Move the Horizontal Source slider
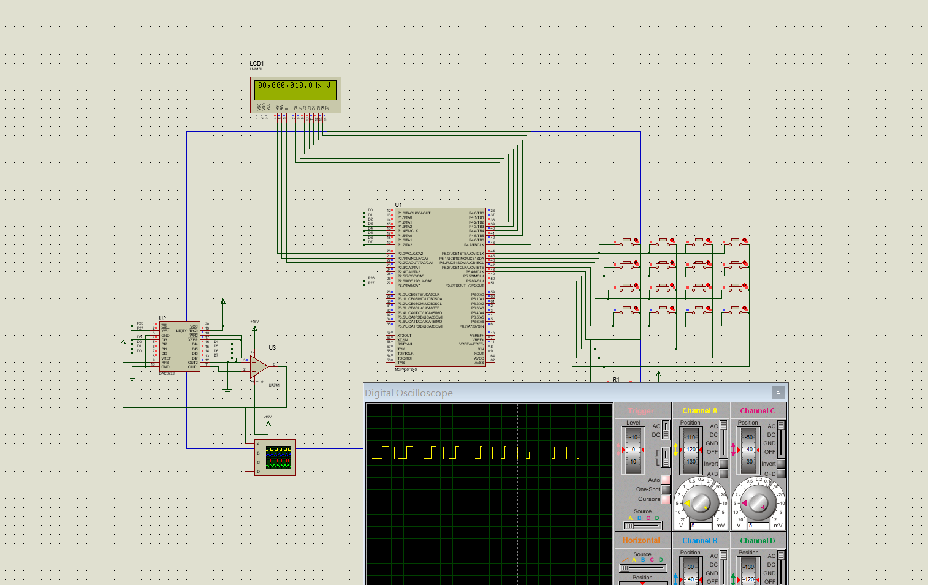928x585 pixels. pyautogui.click(x=642, y=568)
